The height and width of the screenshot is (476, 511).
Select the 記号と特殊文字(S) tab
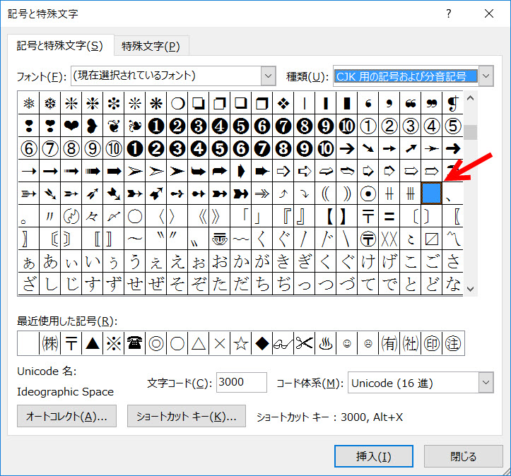coord(60,46)
